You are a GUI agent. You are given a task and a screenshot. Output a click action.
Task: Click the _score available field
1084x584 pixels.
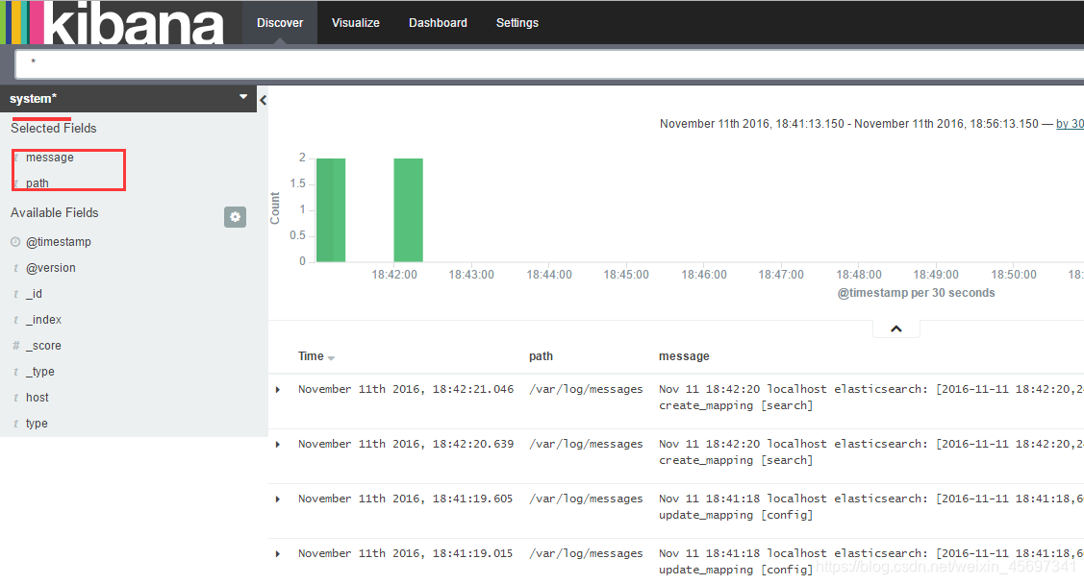(x=43, y=346)
